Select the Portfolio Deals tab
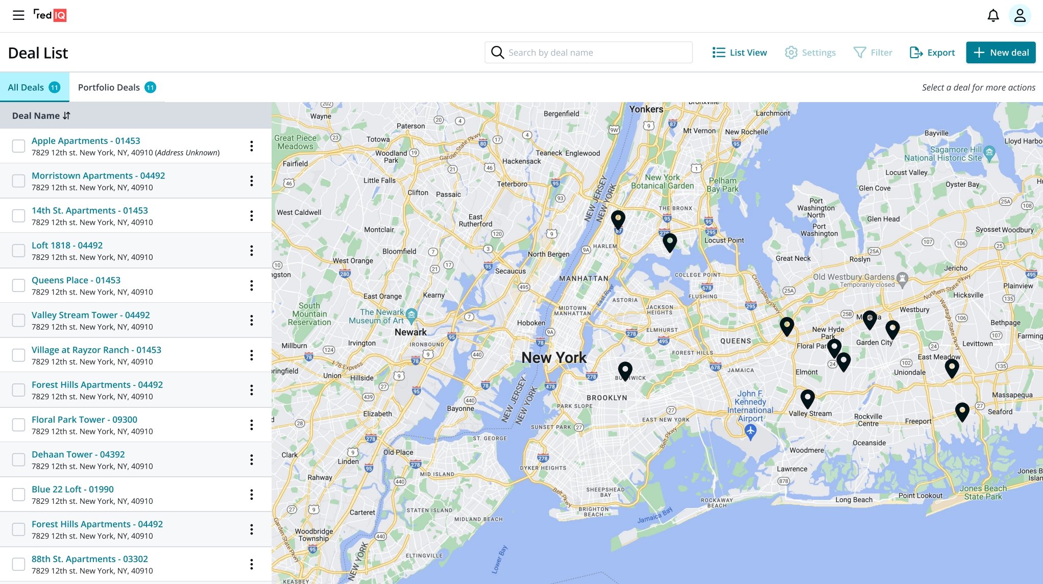Screen dimensions: 1043x584 pos(117,87)
